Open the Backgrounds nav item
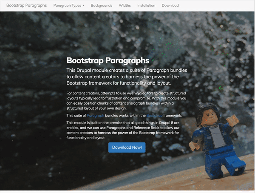Screen dimensions: 255x193 [x=102, y=6]
